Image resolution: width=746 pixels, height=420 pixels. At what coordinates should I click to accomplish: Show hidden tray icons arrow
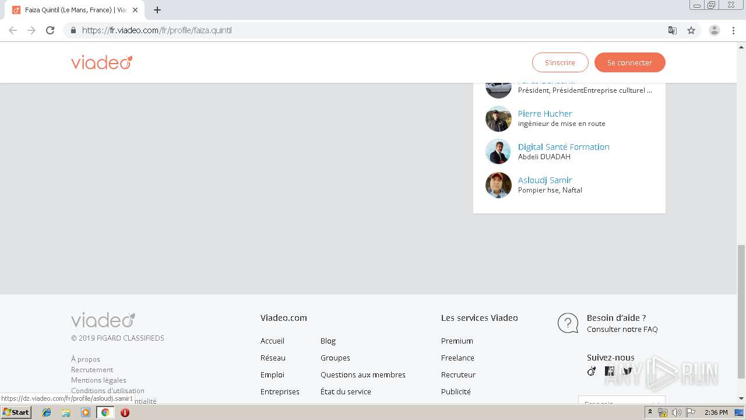pyautogui.click(x=650, y=412)
